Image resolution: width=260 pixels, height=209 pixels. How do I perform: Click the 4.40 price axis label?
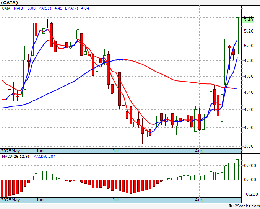pyautogui.click(x=249, y=92)
